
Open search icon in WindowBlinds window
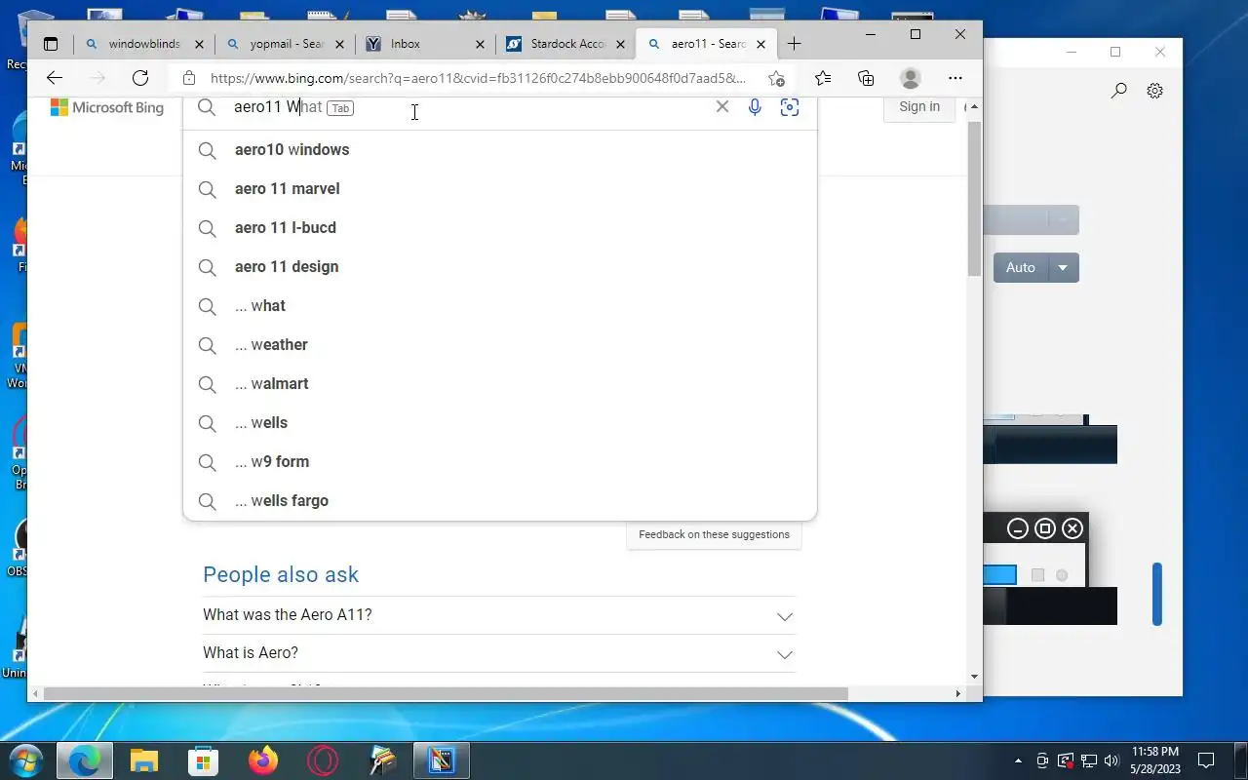1119,91
